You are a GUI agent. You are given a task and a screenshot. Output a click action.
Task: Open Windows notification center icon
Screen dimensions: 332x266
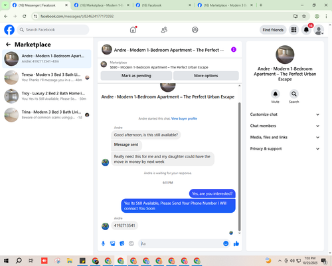[324, 261]
